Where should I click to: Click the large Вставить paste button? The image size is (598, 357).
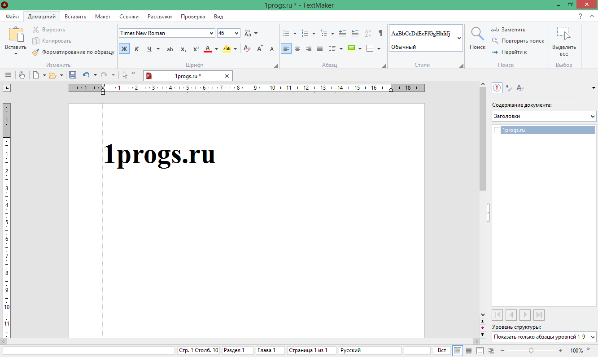(x=16, y=40)
